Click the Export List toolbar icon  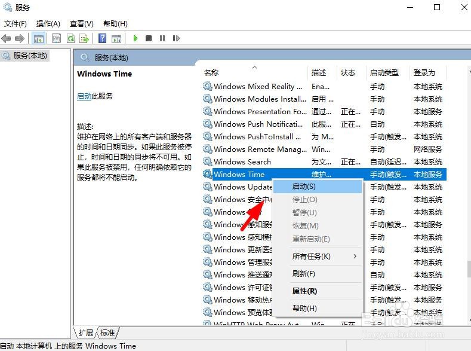(x=84, y=38)
